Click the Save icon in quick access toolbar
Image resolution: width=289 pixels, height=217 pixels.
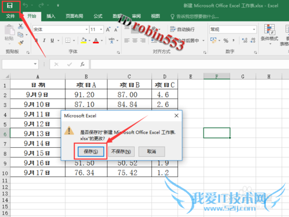10,6
